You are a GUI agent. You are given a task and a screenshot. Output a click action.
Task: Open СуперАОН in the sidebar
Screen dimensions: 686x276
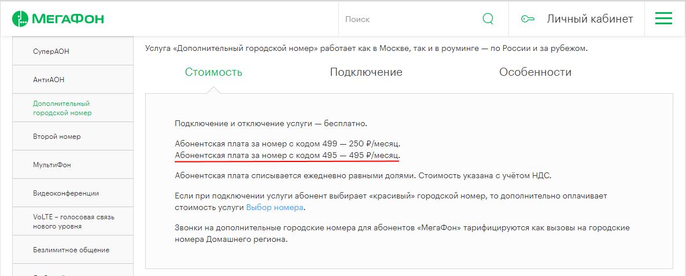[x=73, y=51]
